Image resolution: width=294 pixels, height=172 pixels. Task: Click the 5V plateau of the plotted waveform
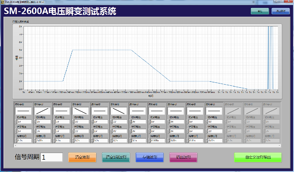[102, 50]
